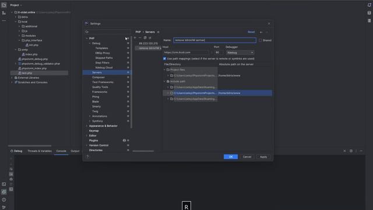Open the Project view dropdown
Image resolution: width=373 pixels, height=210 pixels.
coord(16,5)
